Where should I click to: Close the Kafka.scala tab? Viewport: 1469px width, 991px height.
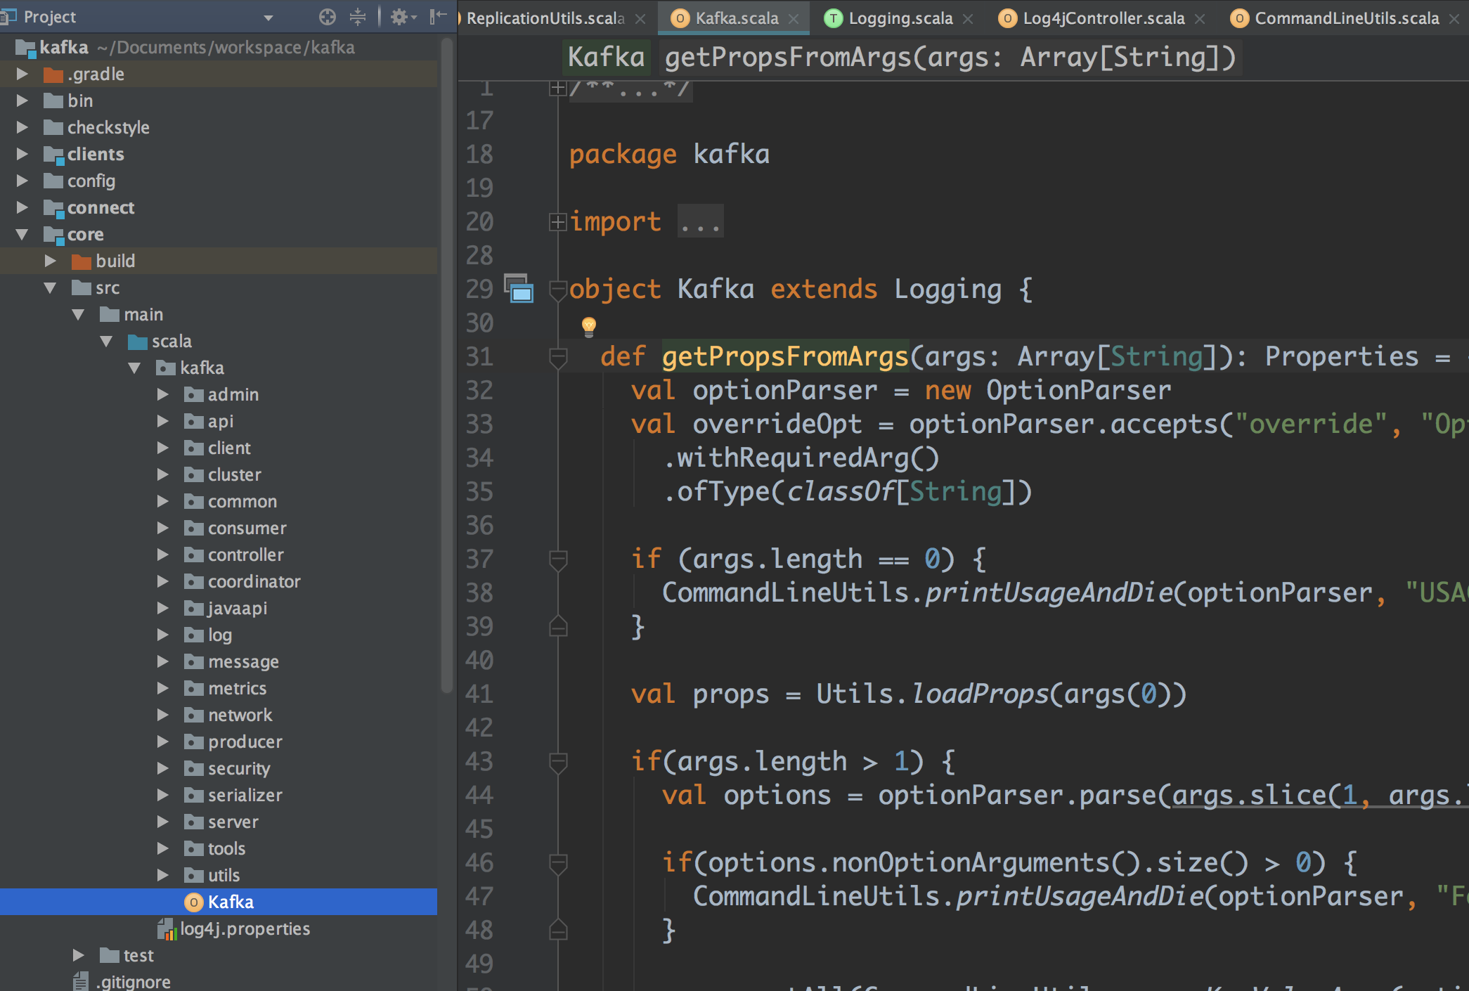click(x=794, y=19)
